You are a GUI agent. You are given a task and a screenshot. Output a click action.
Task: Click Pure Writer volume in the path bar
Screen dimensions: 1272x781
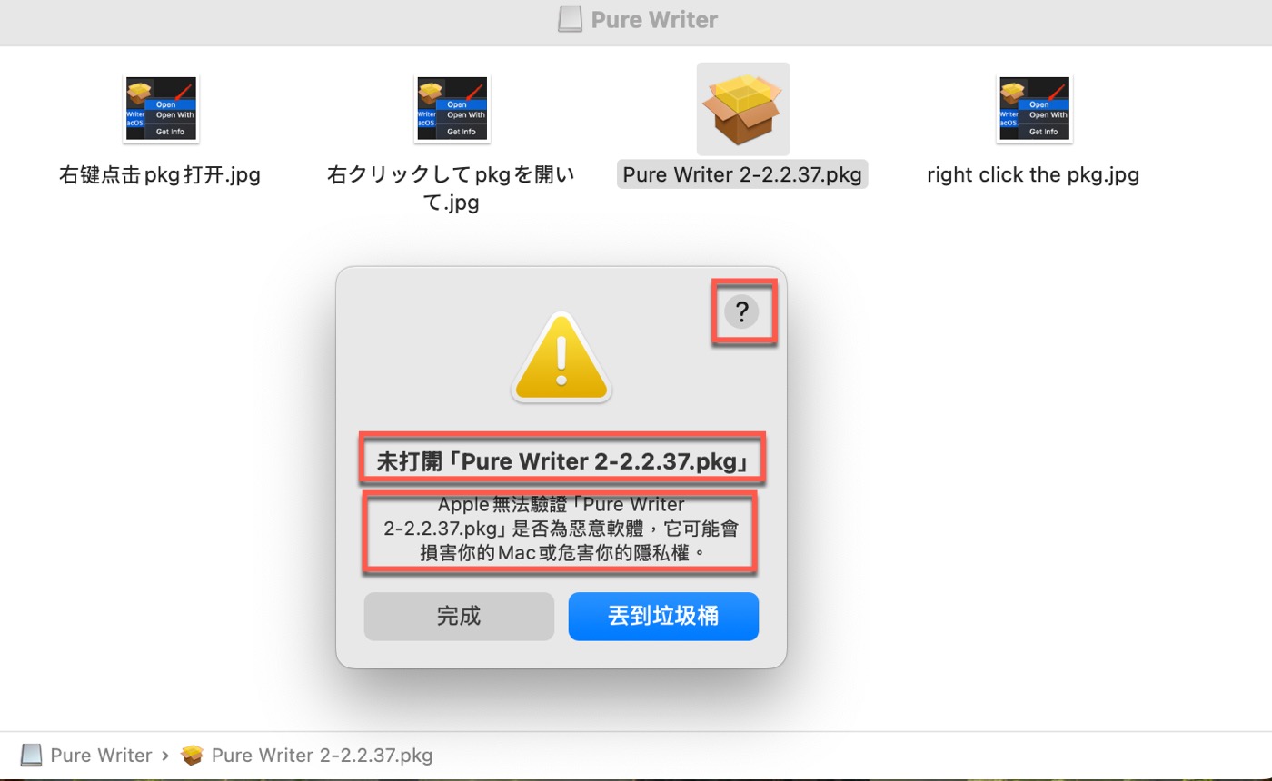pyautogui.click(x=87, y=756)
